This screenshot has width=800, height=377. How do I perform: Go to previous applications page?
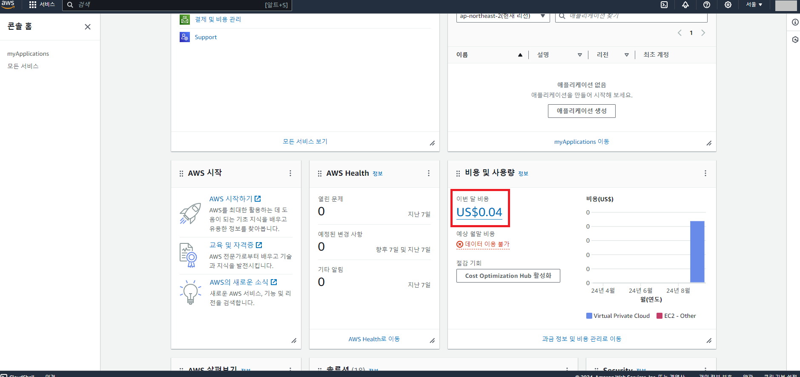point(680,33)
